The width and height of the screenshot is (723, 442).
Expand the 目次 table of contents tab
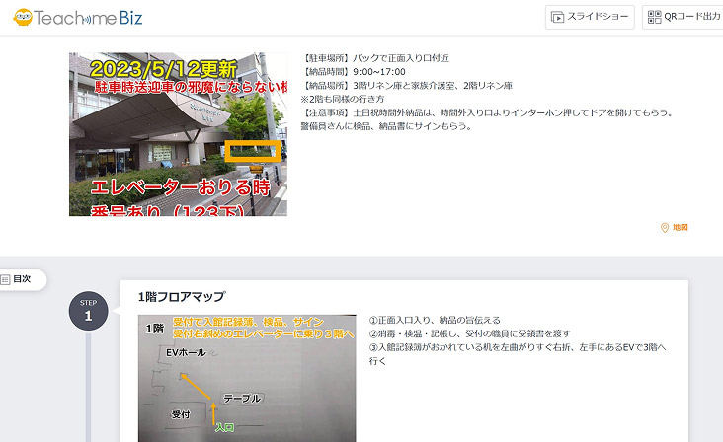(23, 279)
